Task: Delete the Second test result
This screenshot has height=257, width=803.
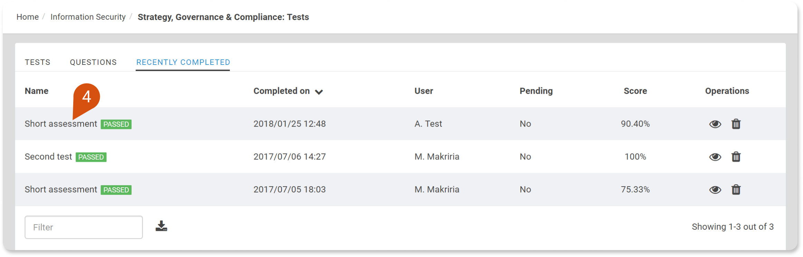Action: coord(736,157)
